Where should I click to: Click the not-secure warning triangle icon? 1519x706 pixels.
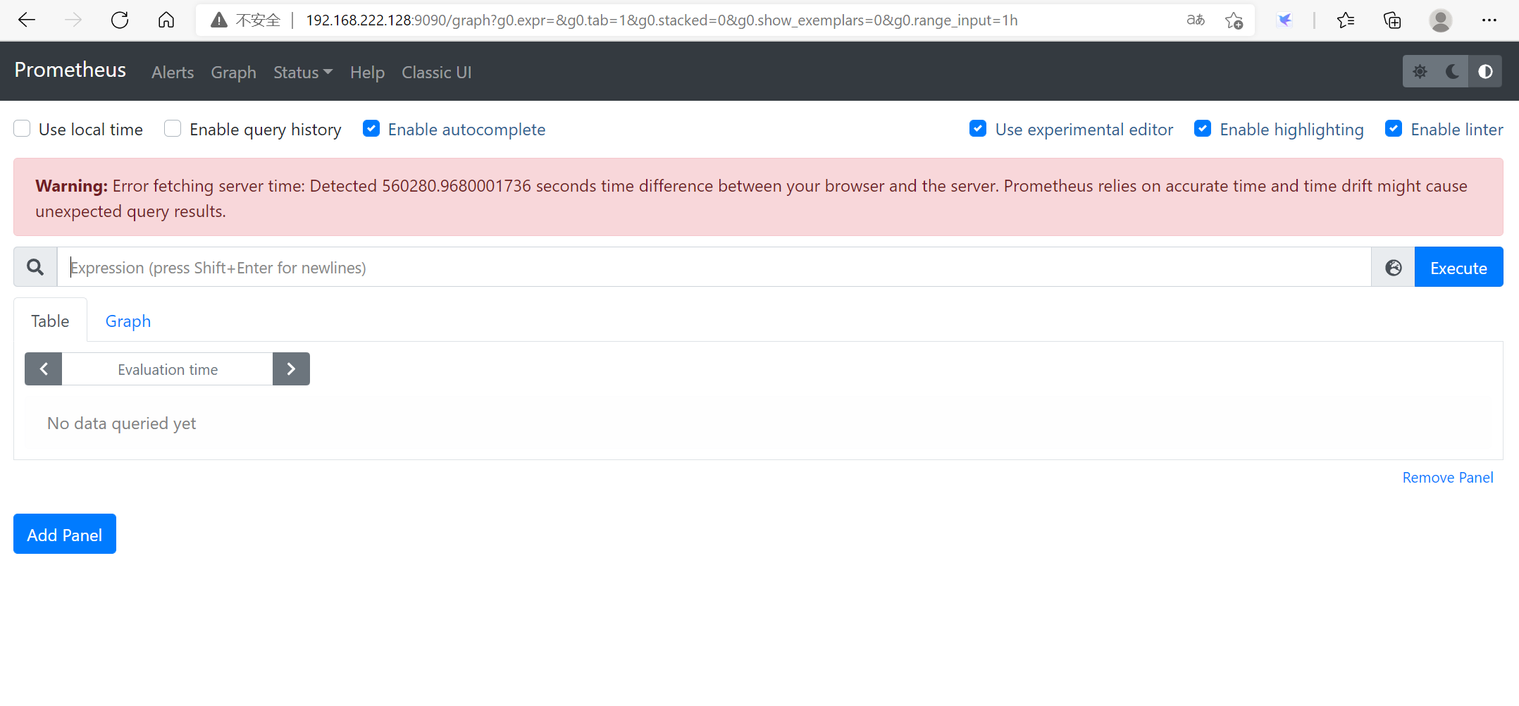(x=219, y=20)
